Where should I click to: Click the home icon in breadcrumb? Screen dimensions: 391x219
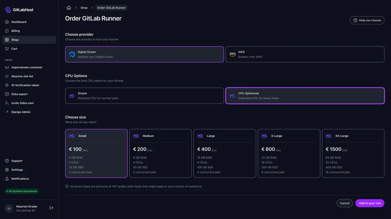point(69,8)
